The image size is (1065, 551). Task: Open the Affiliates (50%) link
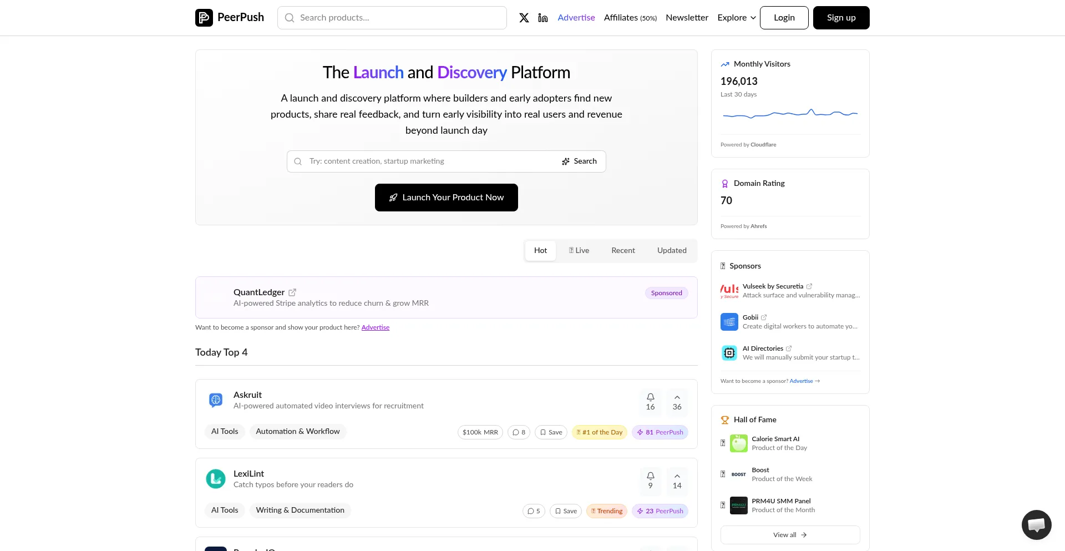click(x=630, y=18)
